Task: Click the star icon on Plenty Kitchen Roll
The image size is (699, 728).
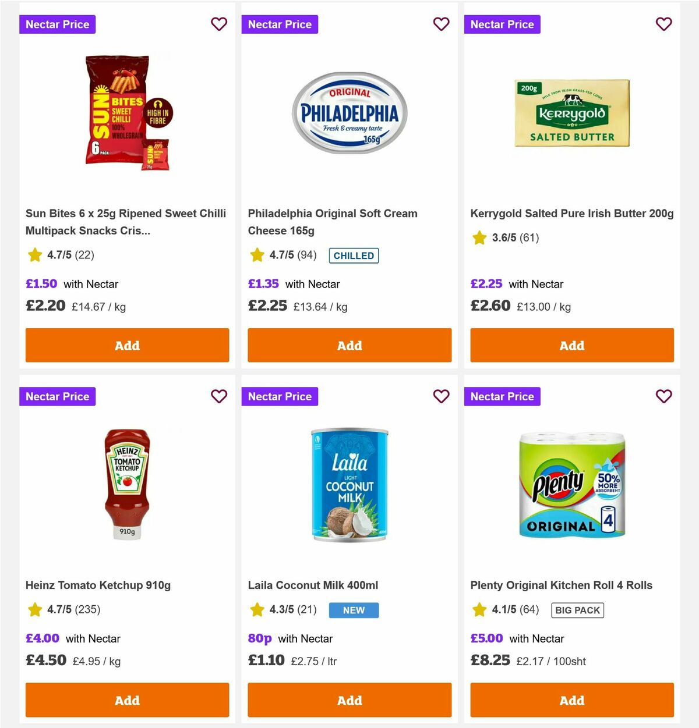Action: 479,610
